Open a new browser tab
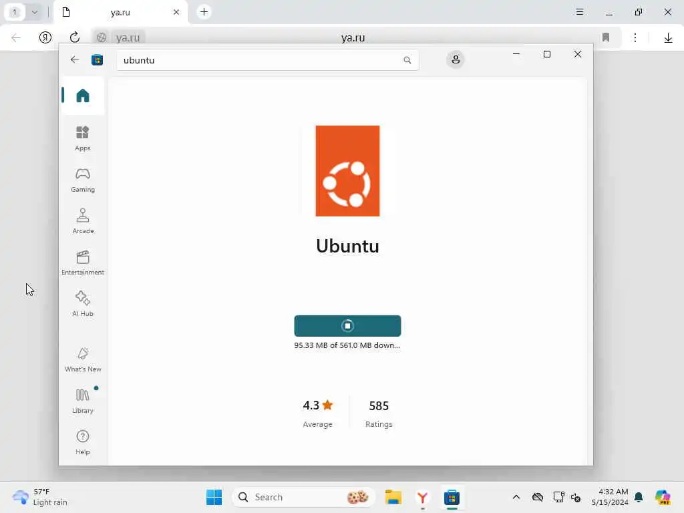This screenshot has width=684, height=513. (x=204, y=12)
